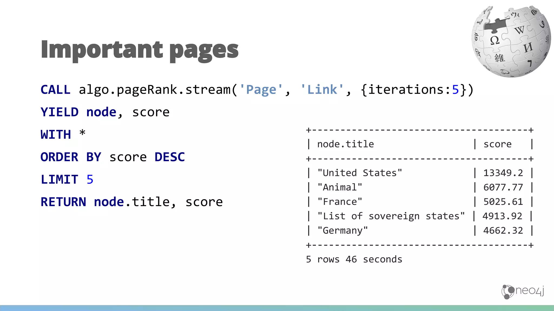Click the score value 4913.92
This screenshot has height=311, width=554.
(x=502, y=216)
